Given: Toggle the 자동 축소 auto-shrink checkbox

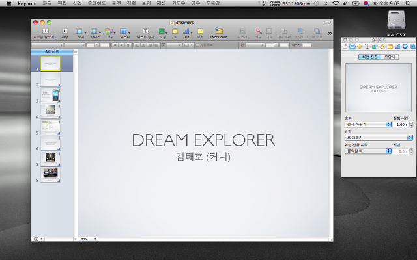Looking at the screenshot, I should tap(197, 45).
